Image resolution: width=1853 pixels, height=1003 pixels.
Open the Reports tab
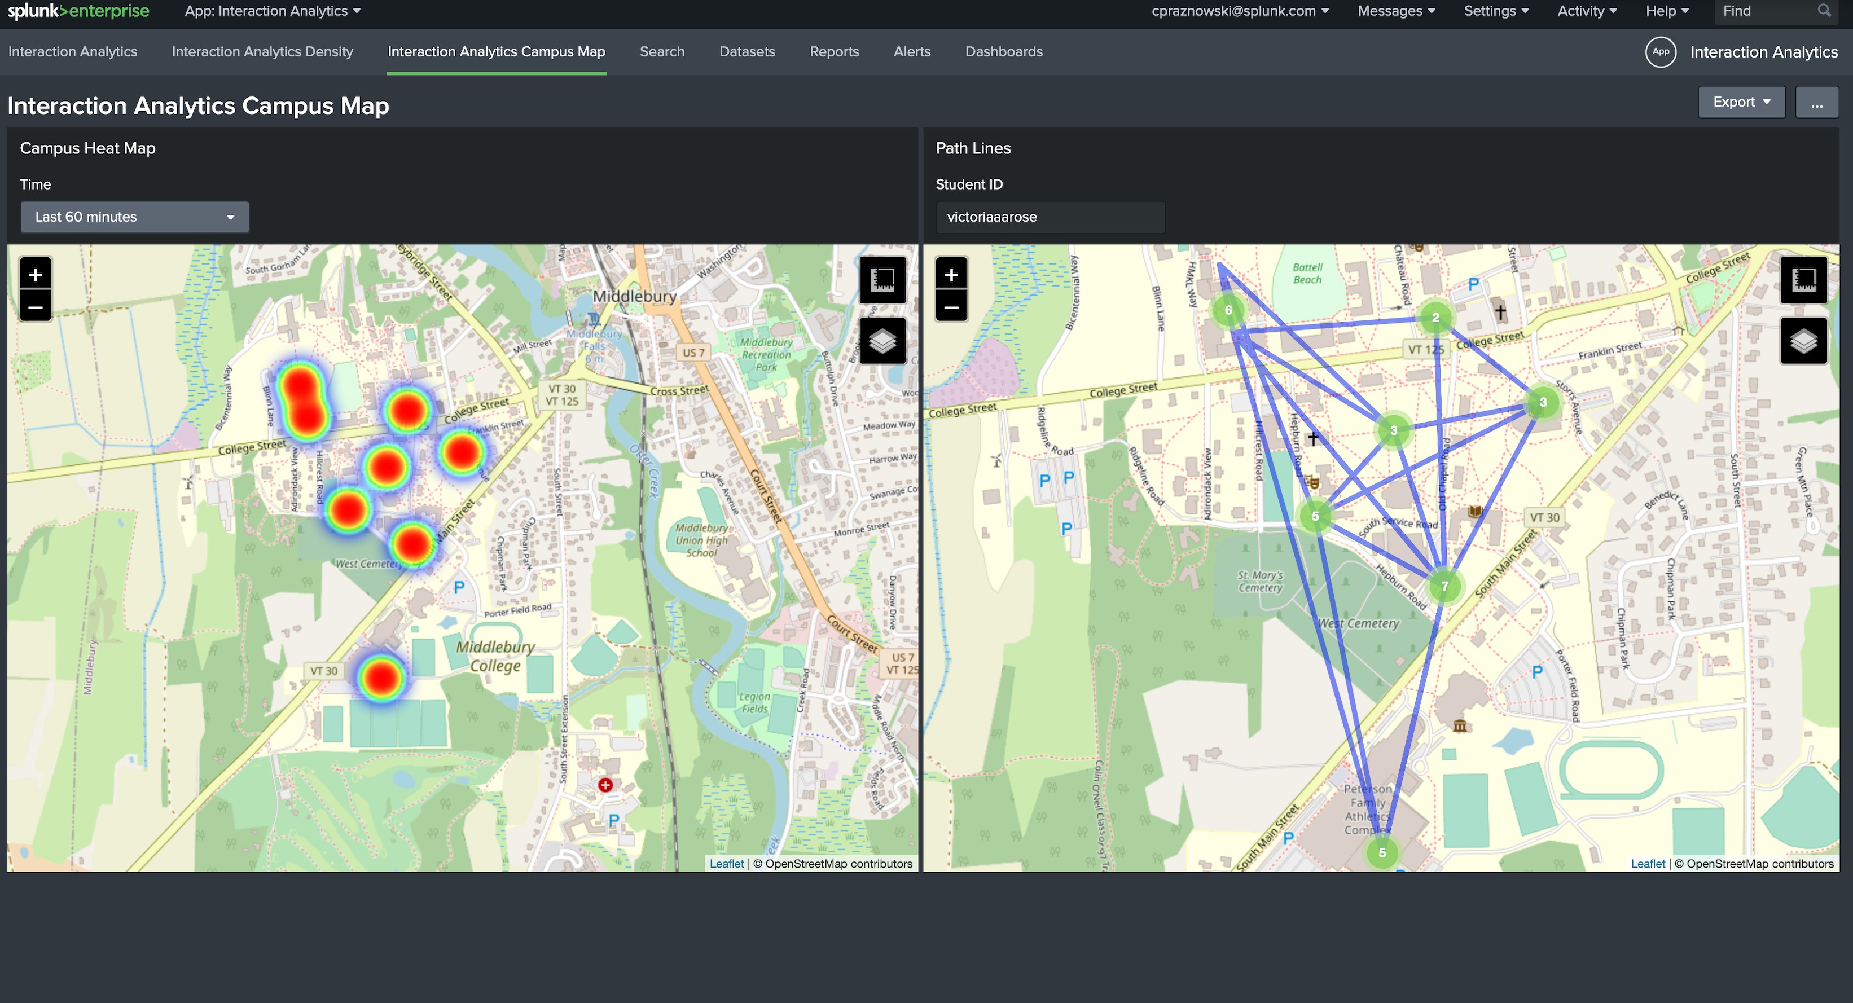click(835, 51)
